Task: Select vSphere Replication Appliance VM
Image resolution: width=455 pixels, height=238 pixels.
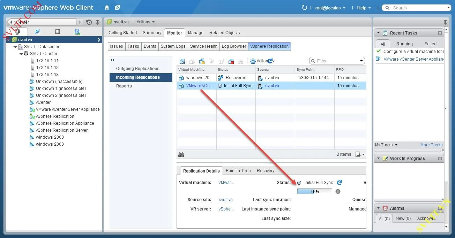Action: [65, 123]
